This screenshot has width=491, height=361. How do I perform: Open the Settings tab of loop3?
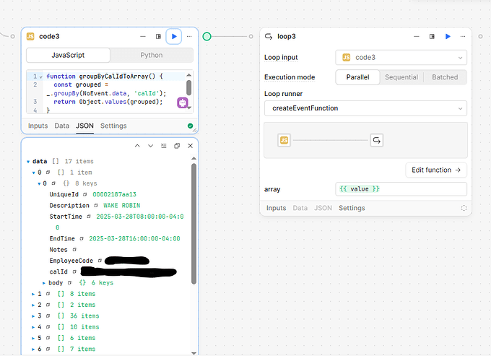click(x=352, y=208)
